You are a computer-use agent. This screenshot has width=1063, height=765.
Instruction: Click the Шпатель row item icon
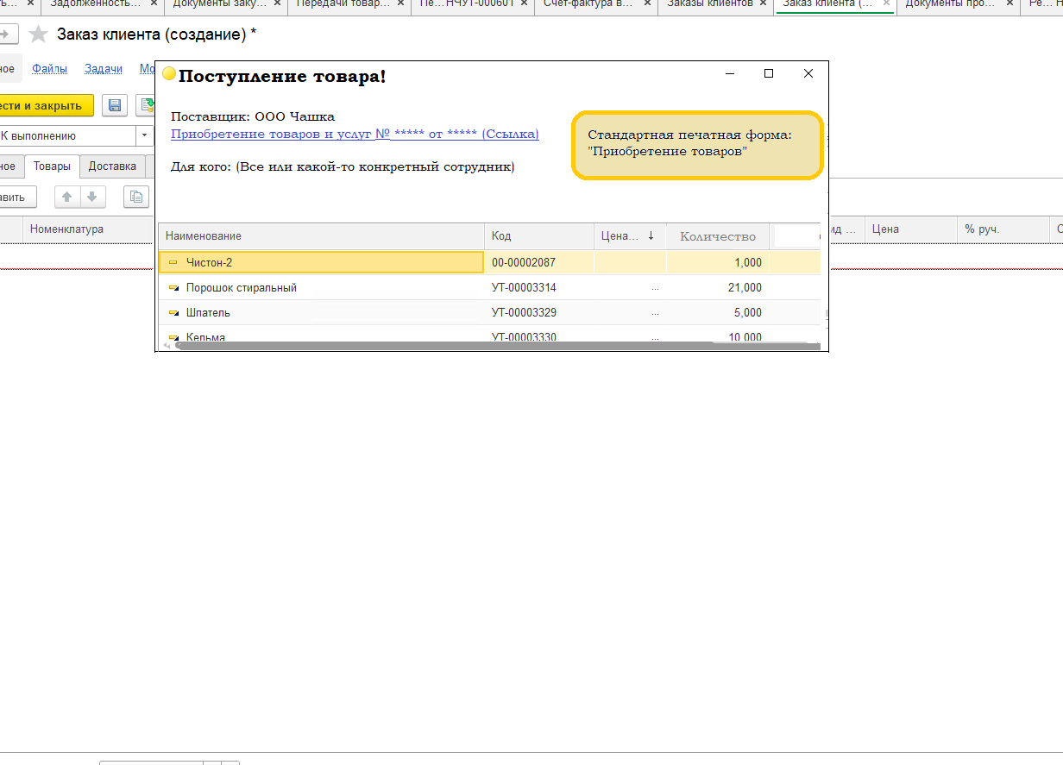coord(173,313)
